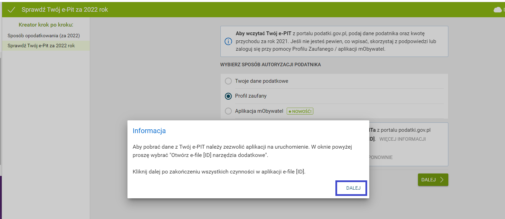Click the partially hidden PONOWNIE link

coord(381,157)
